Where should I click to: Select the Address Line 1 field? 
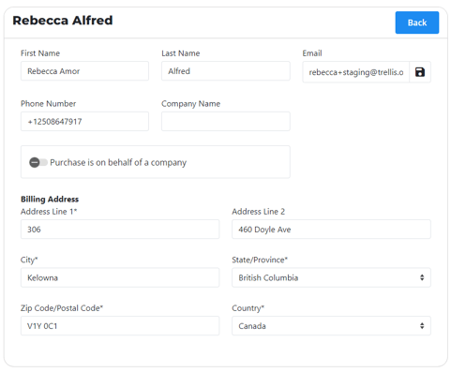click(120, 230)
